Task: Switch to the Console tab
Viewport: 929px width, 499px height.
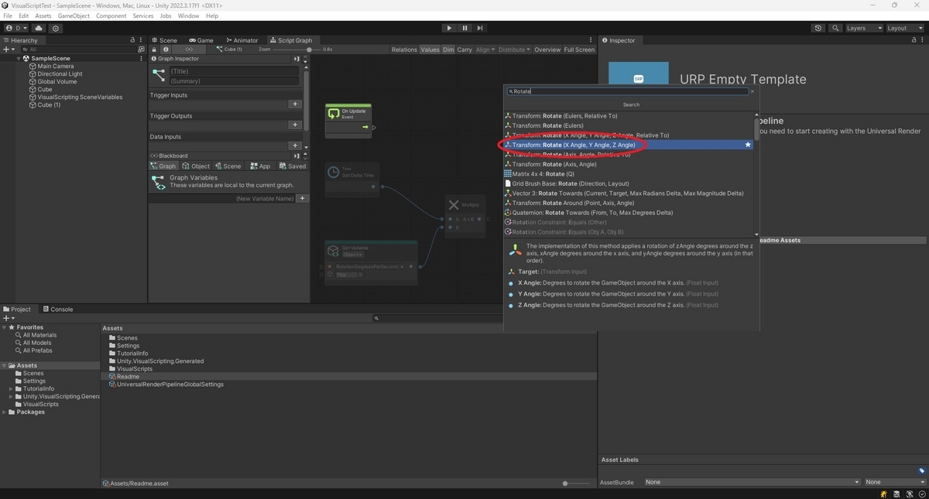Action: click(x=57, y=309)
